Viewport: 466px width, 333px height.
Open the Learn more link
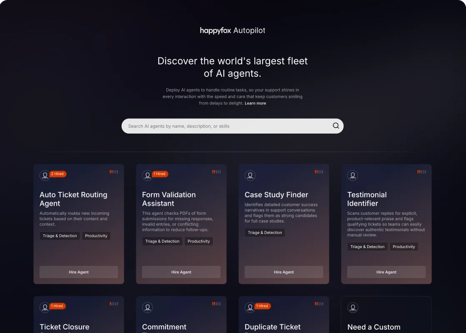[255, 103]
